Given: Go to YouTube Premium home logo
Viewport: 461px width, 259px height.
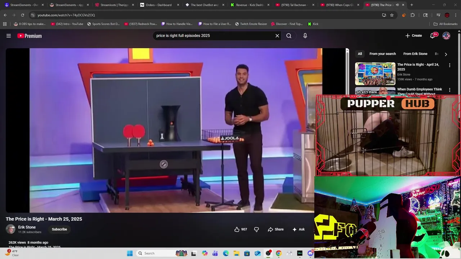Looking at the screenshot, I should coord(30,36).
